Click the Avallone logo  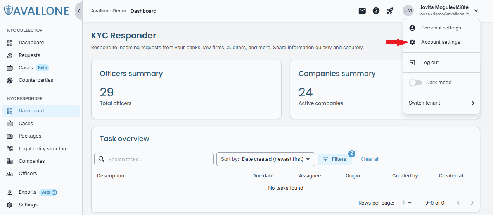(x=37, y=11)
